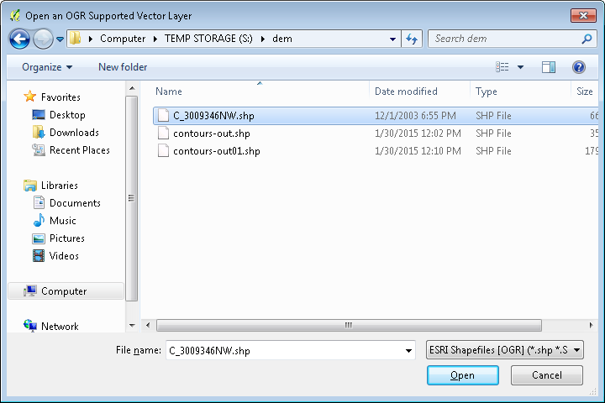Select file contours-out.shp
This screenshot has height=403, width=605.
click(x=212, y=133)
